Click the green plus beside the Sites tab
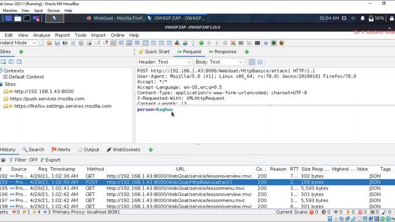Screen dimensions: 395x222 tap(21, 52)
